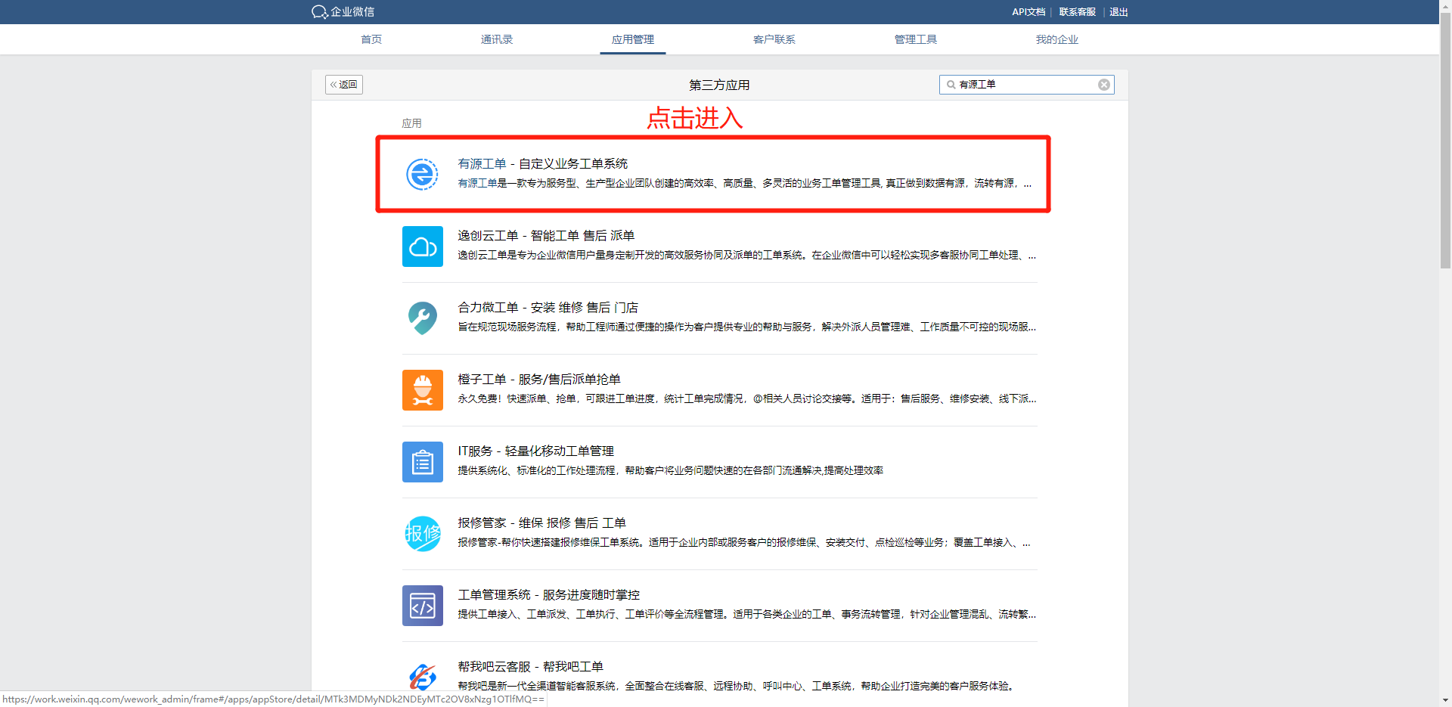Image resolution: width=1452 pixels, height=707 pixels.
Task: Open the 报修管家 round icon
Action: tap(422, 534)
